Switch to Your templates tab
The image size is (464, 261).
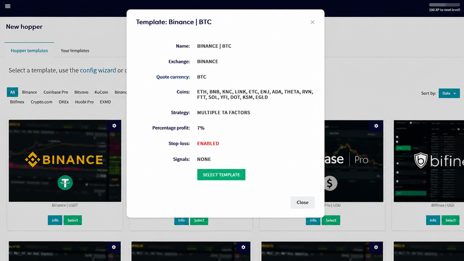(75, 50)
